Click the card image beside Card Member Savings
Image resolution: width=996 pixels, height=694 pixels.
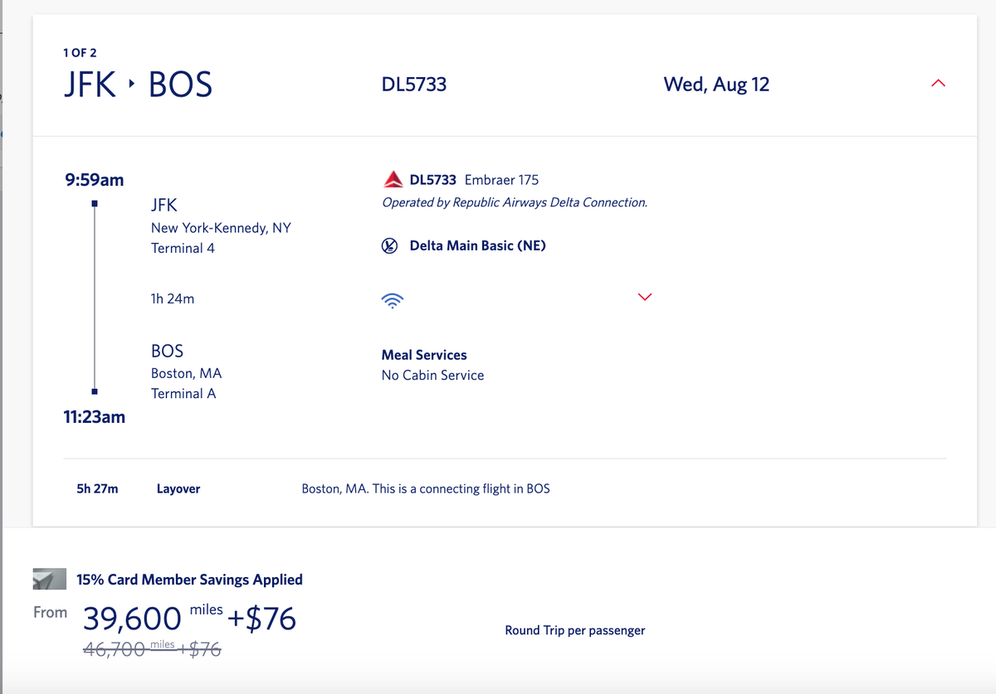(x=49, y=578)
